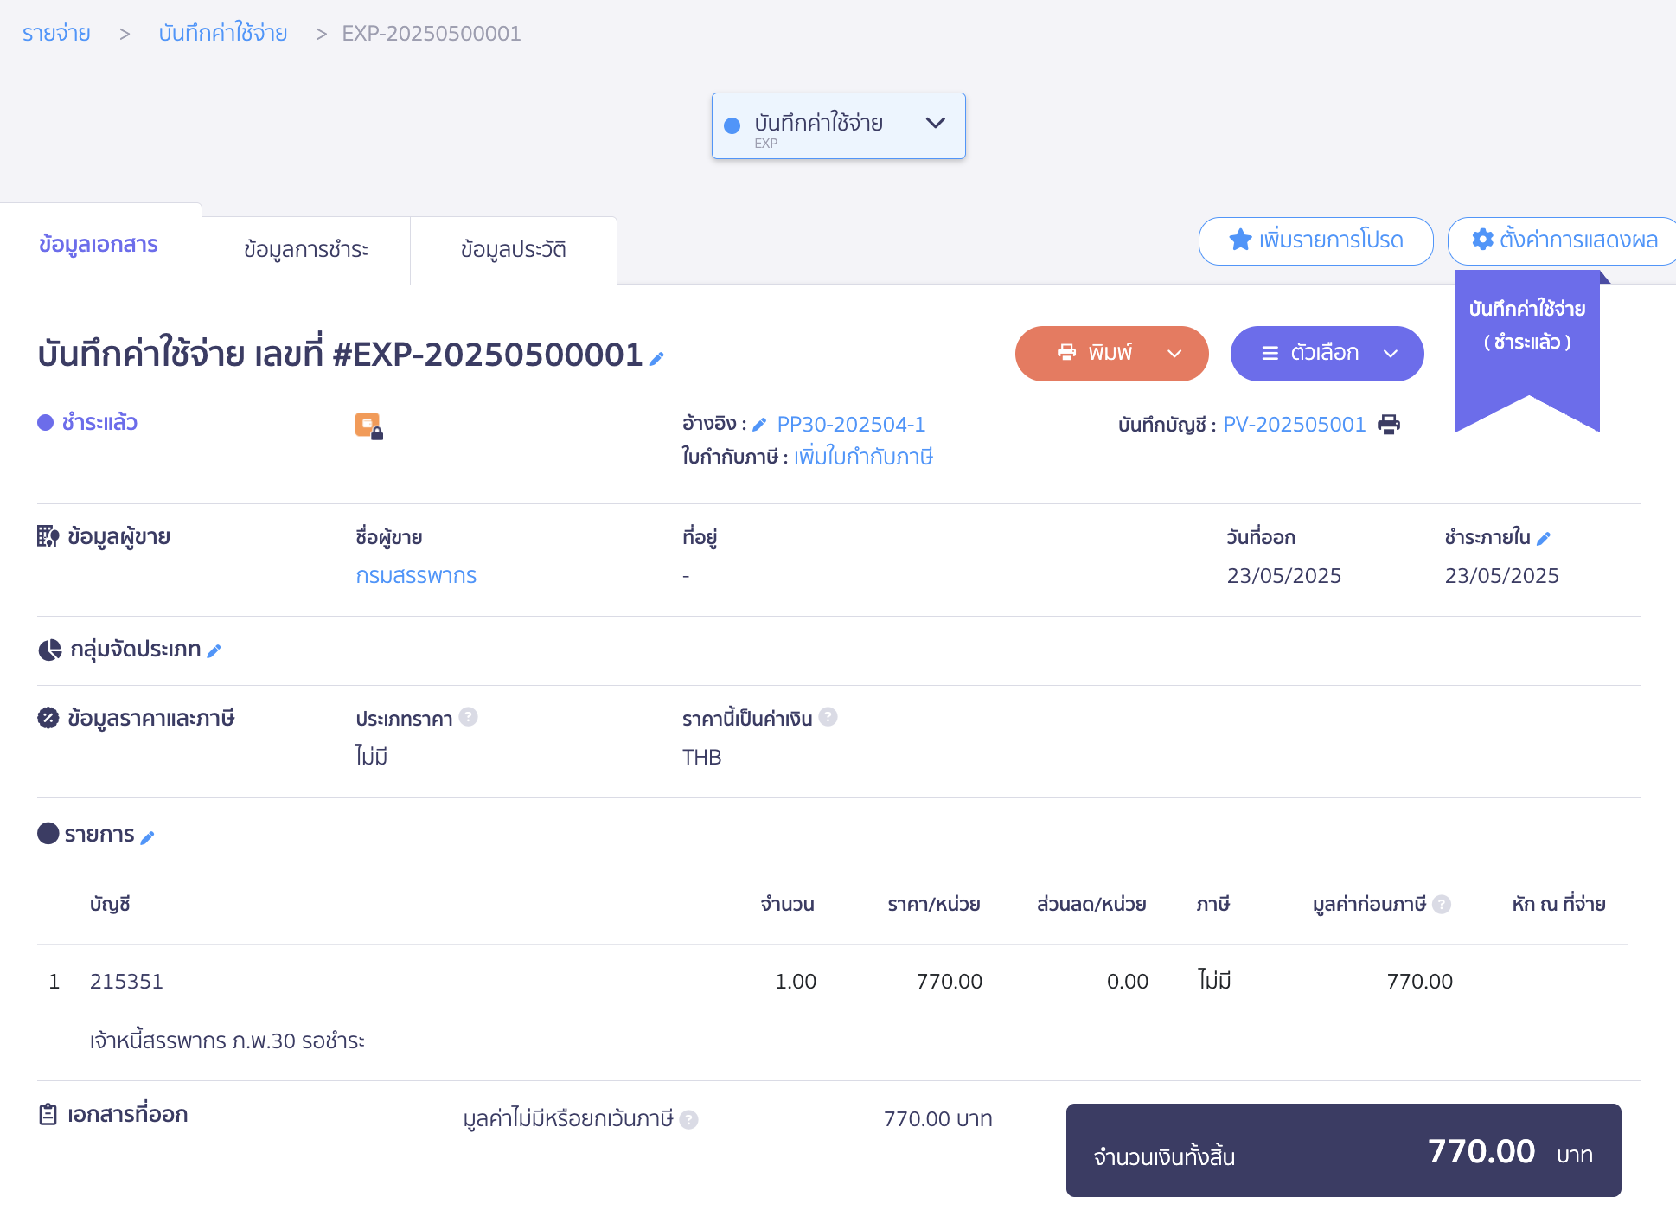Click help icon beside ประเภทราคา

(x=468, y=717)
